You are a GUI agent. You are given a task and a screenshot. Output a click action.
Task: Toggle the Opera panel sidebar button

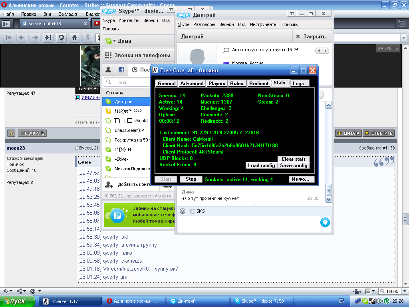(6, 24)
